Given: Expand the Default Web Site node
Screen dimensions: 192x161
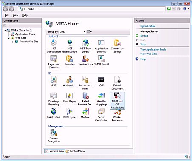Looking at the screenshot, I should pyautogui.click(x=13, y=42).
